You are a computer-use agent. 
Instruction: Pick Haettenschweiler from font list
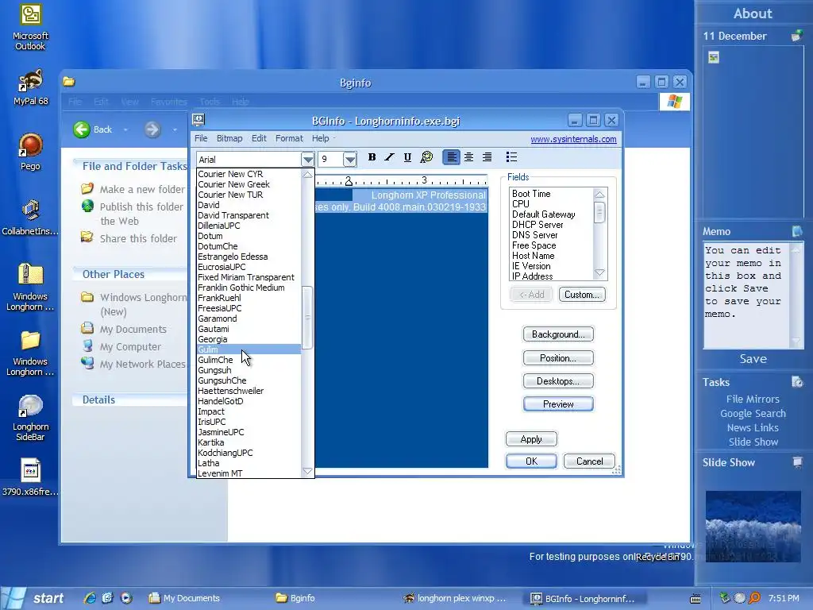pyautogui.click(x=249, y=391)
